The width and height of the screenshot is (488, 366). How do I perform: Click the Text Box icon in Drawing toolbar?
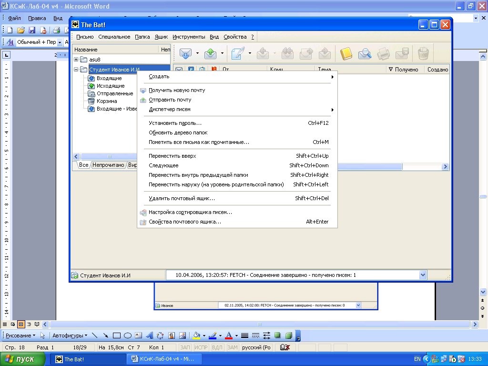139,335
